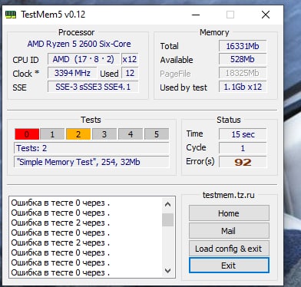This screenshot has width=301, height=287.
Task: Select the red test 0 box
Action: coord(27,134)
